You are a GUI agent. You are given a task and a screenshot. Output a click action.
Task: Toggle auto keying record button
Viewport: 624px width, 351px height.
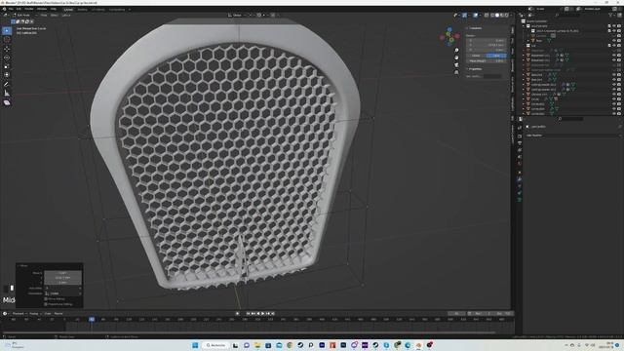(x=238, y=314)
